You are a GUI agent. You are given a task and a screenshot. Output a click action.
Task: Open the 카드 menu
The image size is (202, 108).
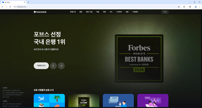[x=111, y=12]
